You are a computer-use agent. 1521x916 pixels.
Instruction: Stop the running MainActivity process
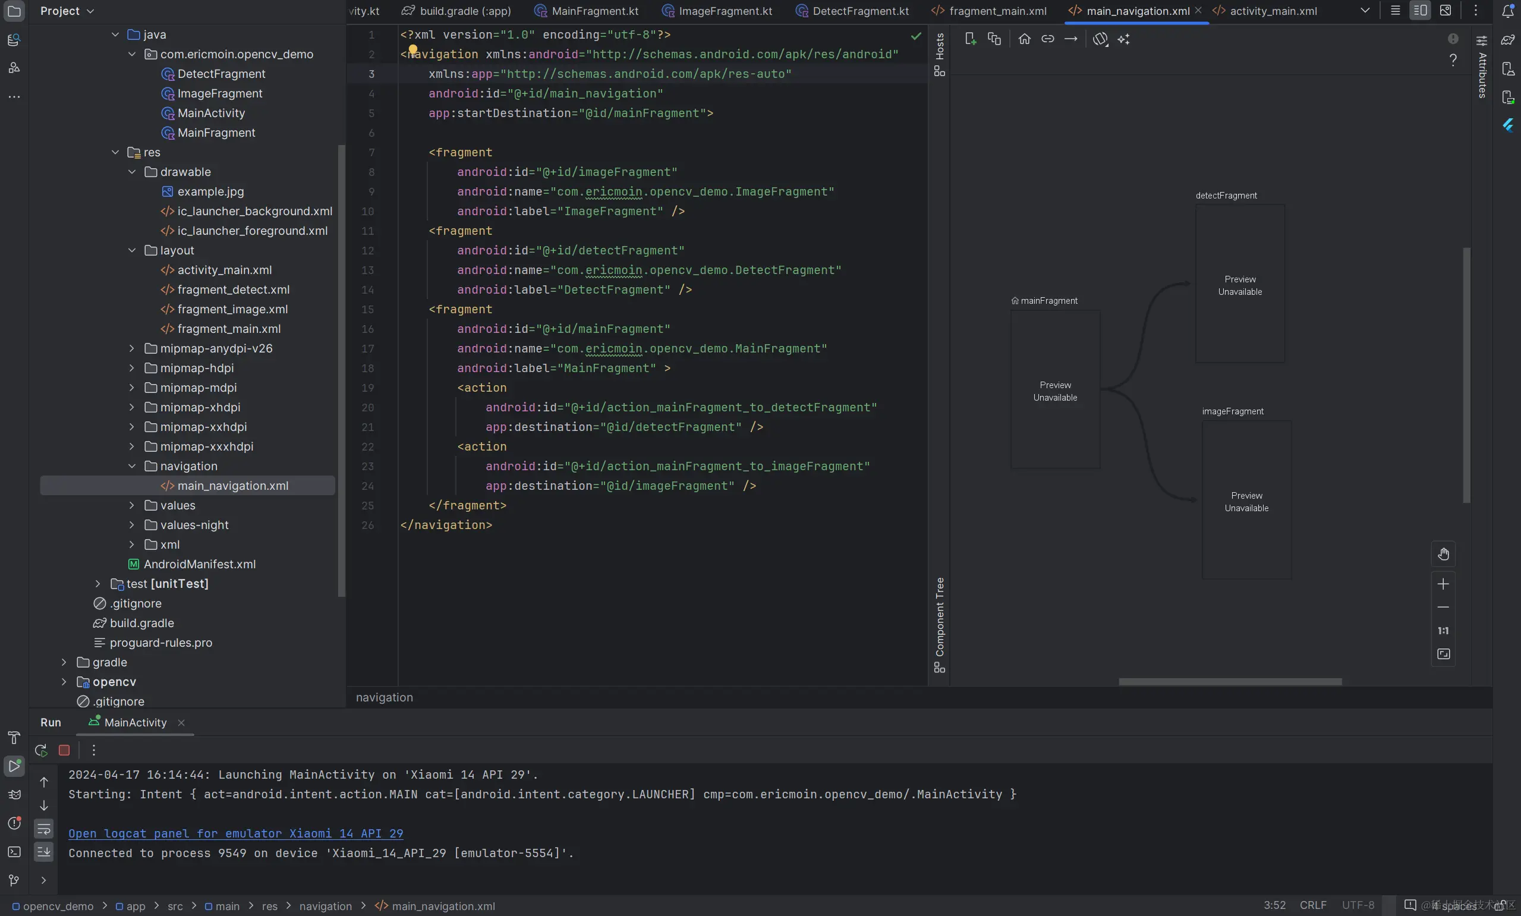coord(64,750)
